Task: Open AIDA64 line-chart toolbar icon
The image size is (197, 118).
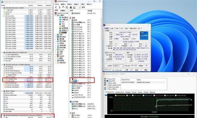Action: [x=74, y=7]
